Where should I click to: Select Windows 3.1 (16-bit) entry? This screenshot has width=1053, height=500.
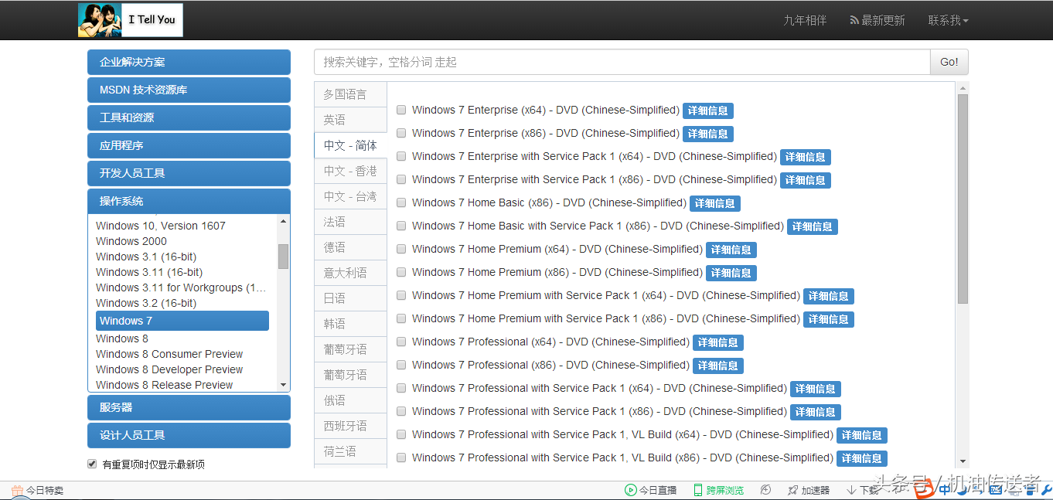point(146,257)
